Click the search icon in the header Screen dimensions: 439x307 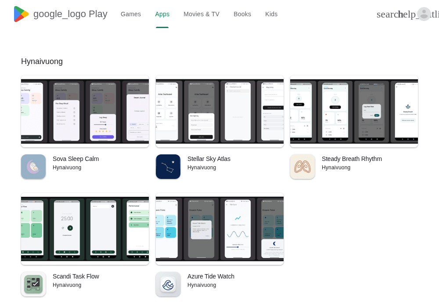pyautogui.click(x=388, y=14)
